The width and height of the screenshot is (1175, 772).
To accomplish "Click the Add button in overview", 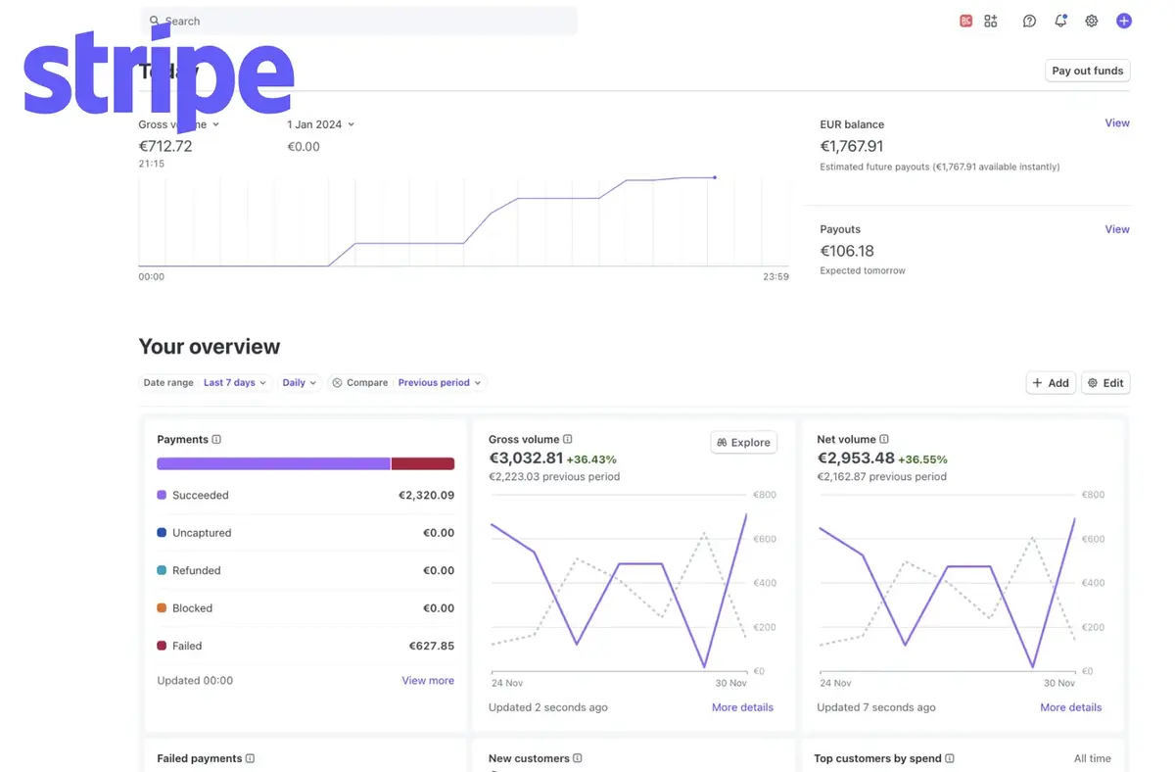I will (1051, 383).
